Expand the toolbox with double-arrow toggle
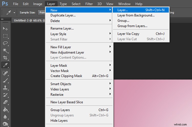 (x=2, y=19)
